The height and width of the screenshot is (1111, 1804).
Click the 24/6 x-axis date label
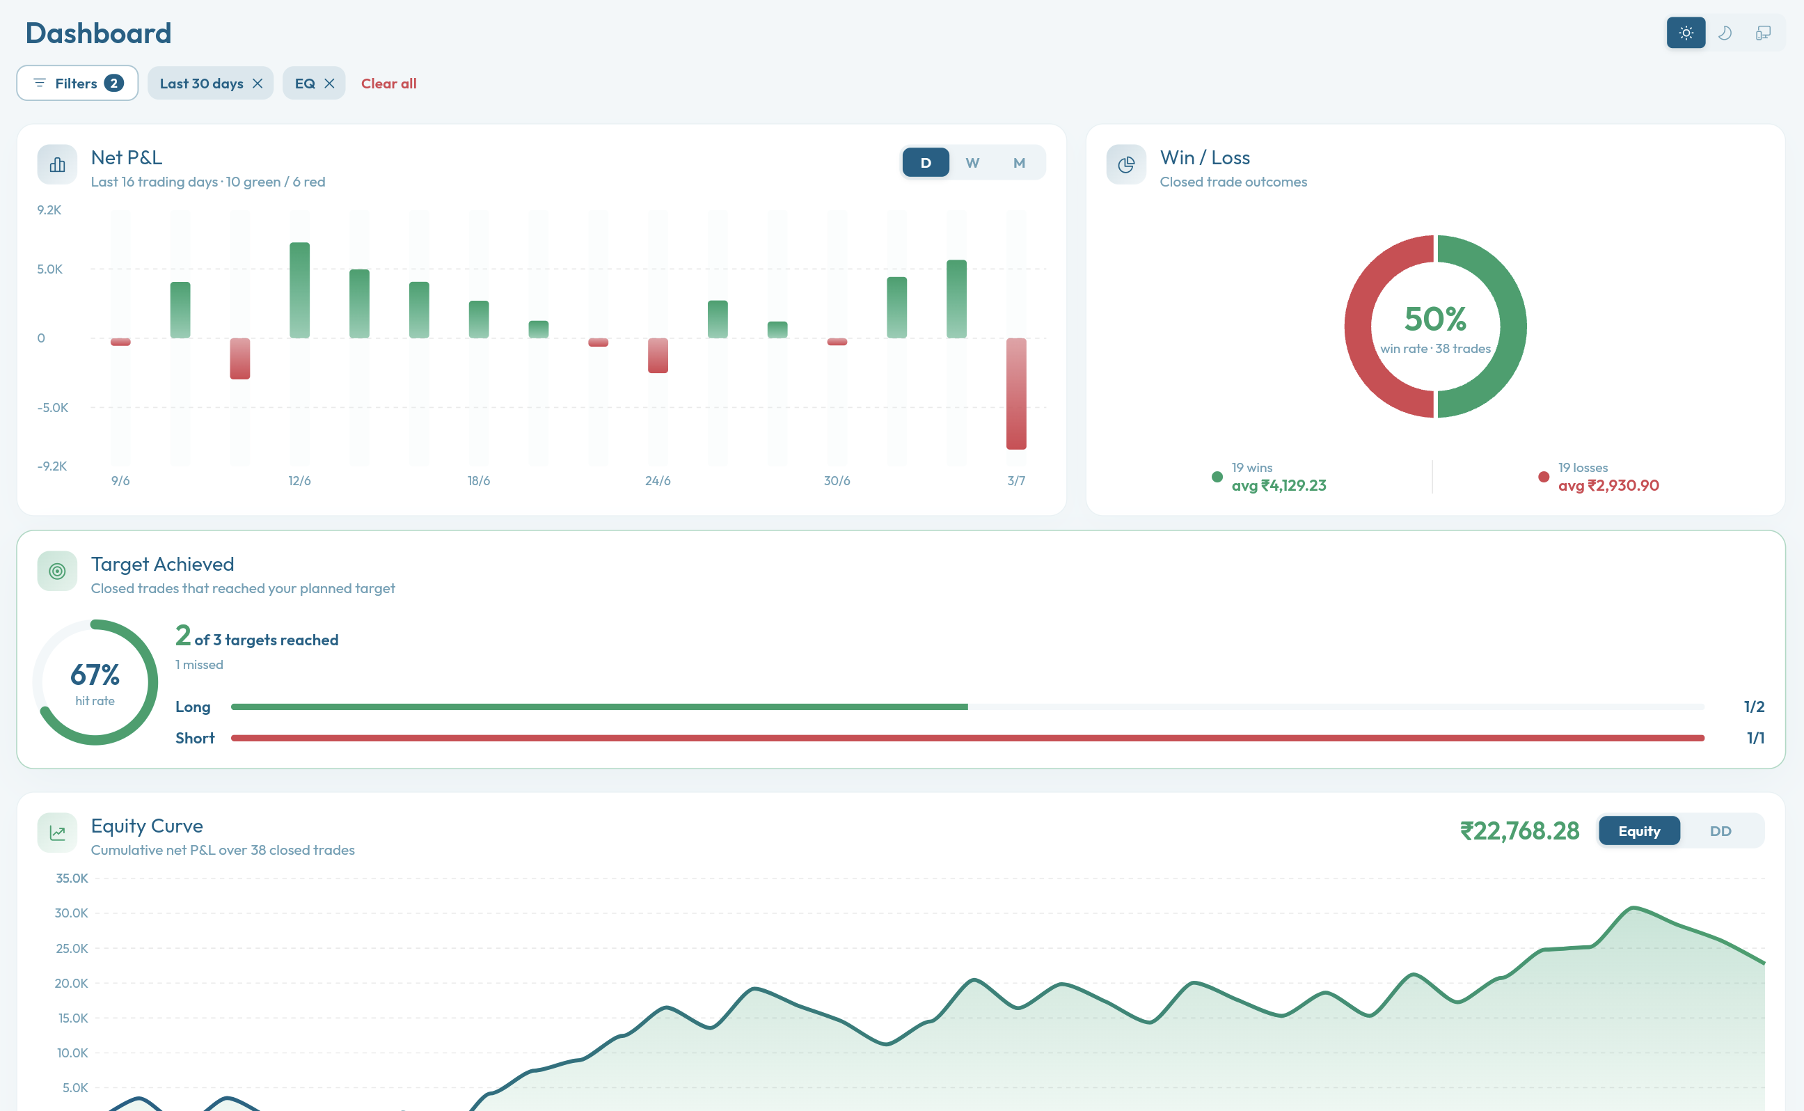658,481
